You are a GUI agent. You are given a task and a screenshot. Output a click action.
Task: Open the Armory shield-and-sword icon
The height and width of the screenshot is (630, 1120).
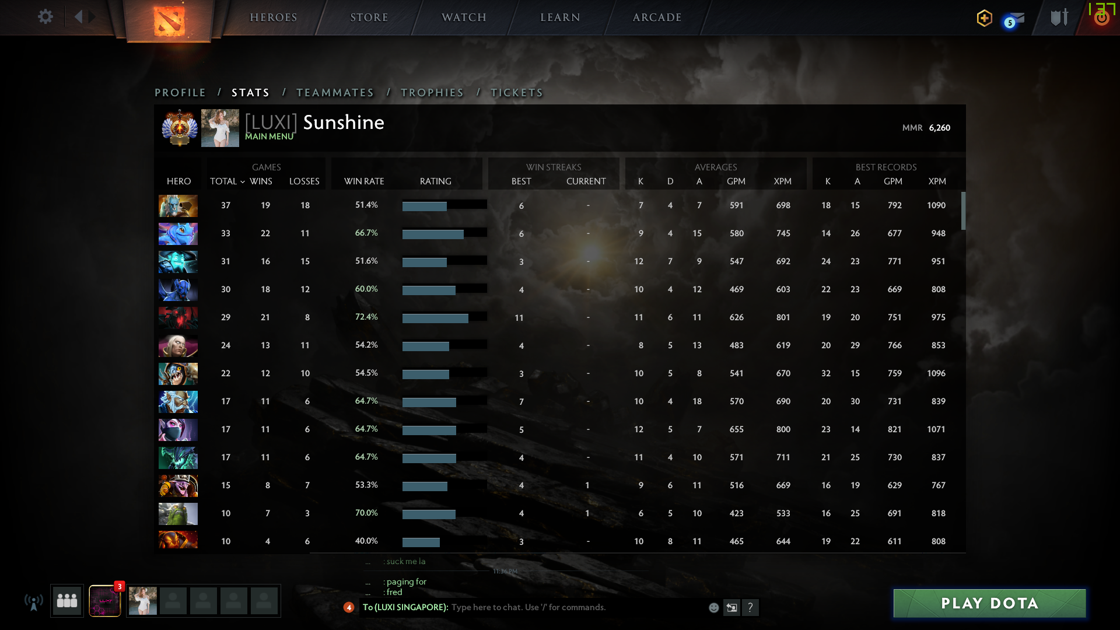point(1058,18)
